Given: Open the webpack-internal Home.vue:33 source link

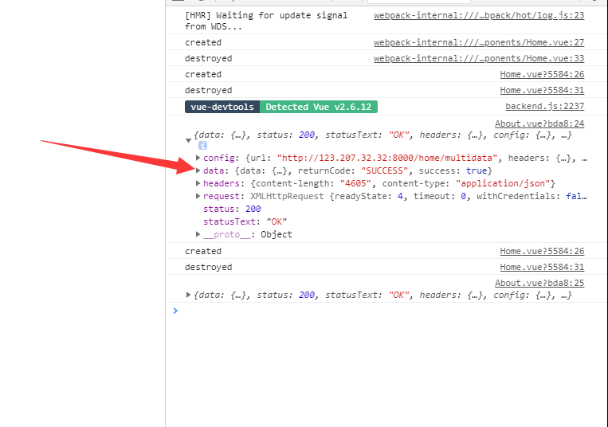Looking at the screenshot, I should [x=479, y=58].
